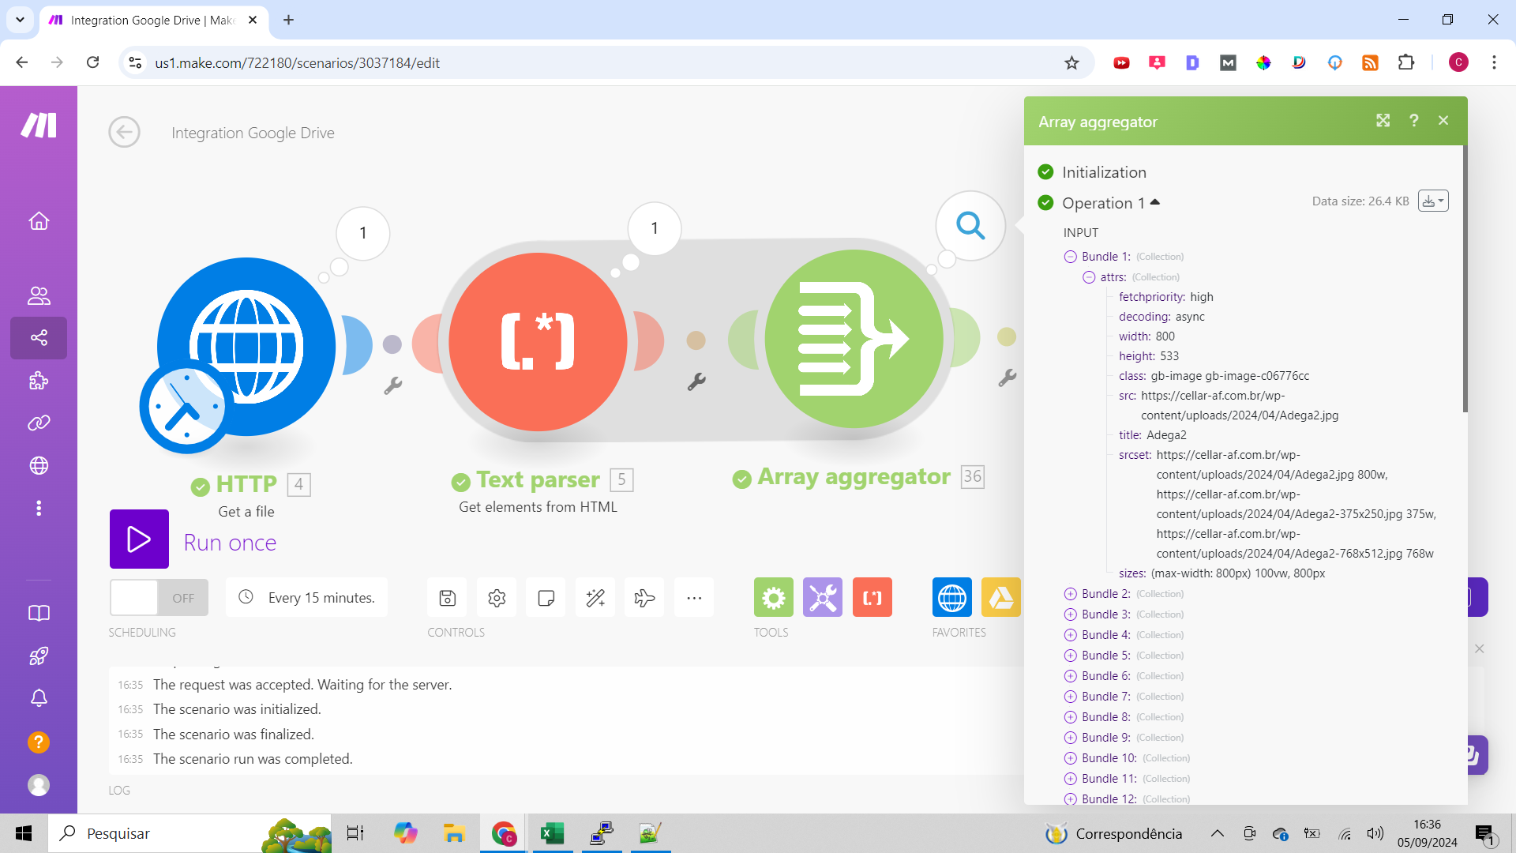Collapse the attrs collection
The height and width of the screenshot is (853, 1516).
1089,277
